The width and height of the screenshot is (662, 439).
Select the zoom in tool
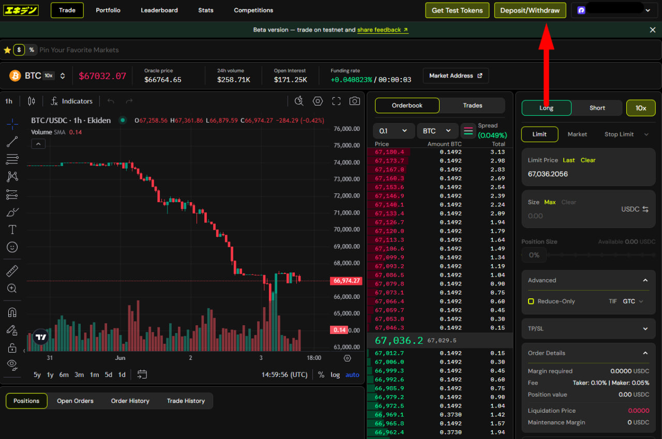coord(12,289)
